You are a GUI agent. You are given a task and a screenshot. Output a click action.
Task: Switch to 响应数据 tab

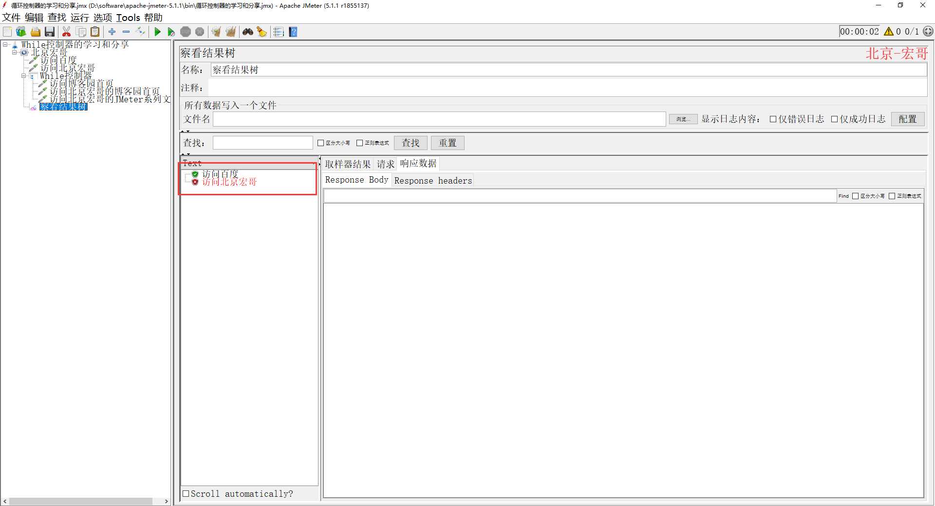[418, 163]
